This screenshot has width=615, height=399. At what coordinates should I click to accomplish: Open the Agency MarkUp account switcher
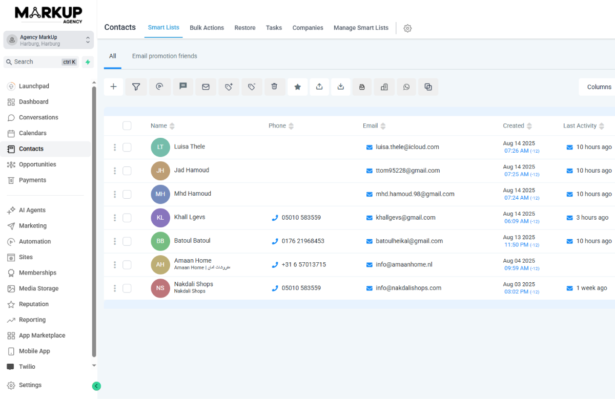pos(49,40)
